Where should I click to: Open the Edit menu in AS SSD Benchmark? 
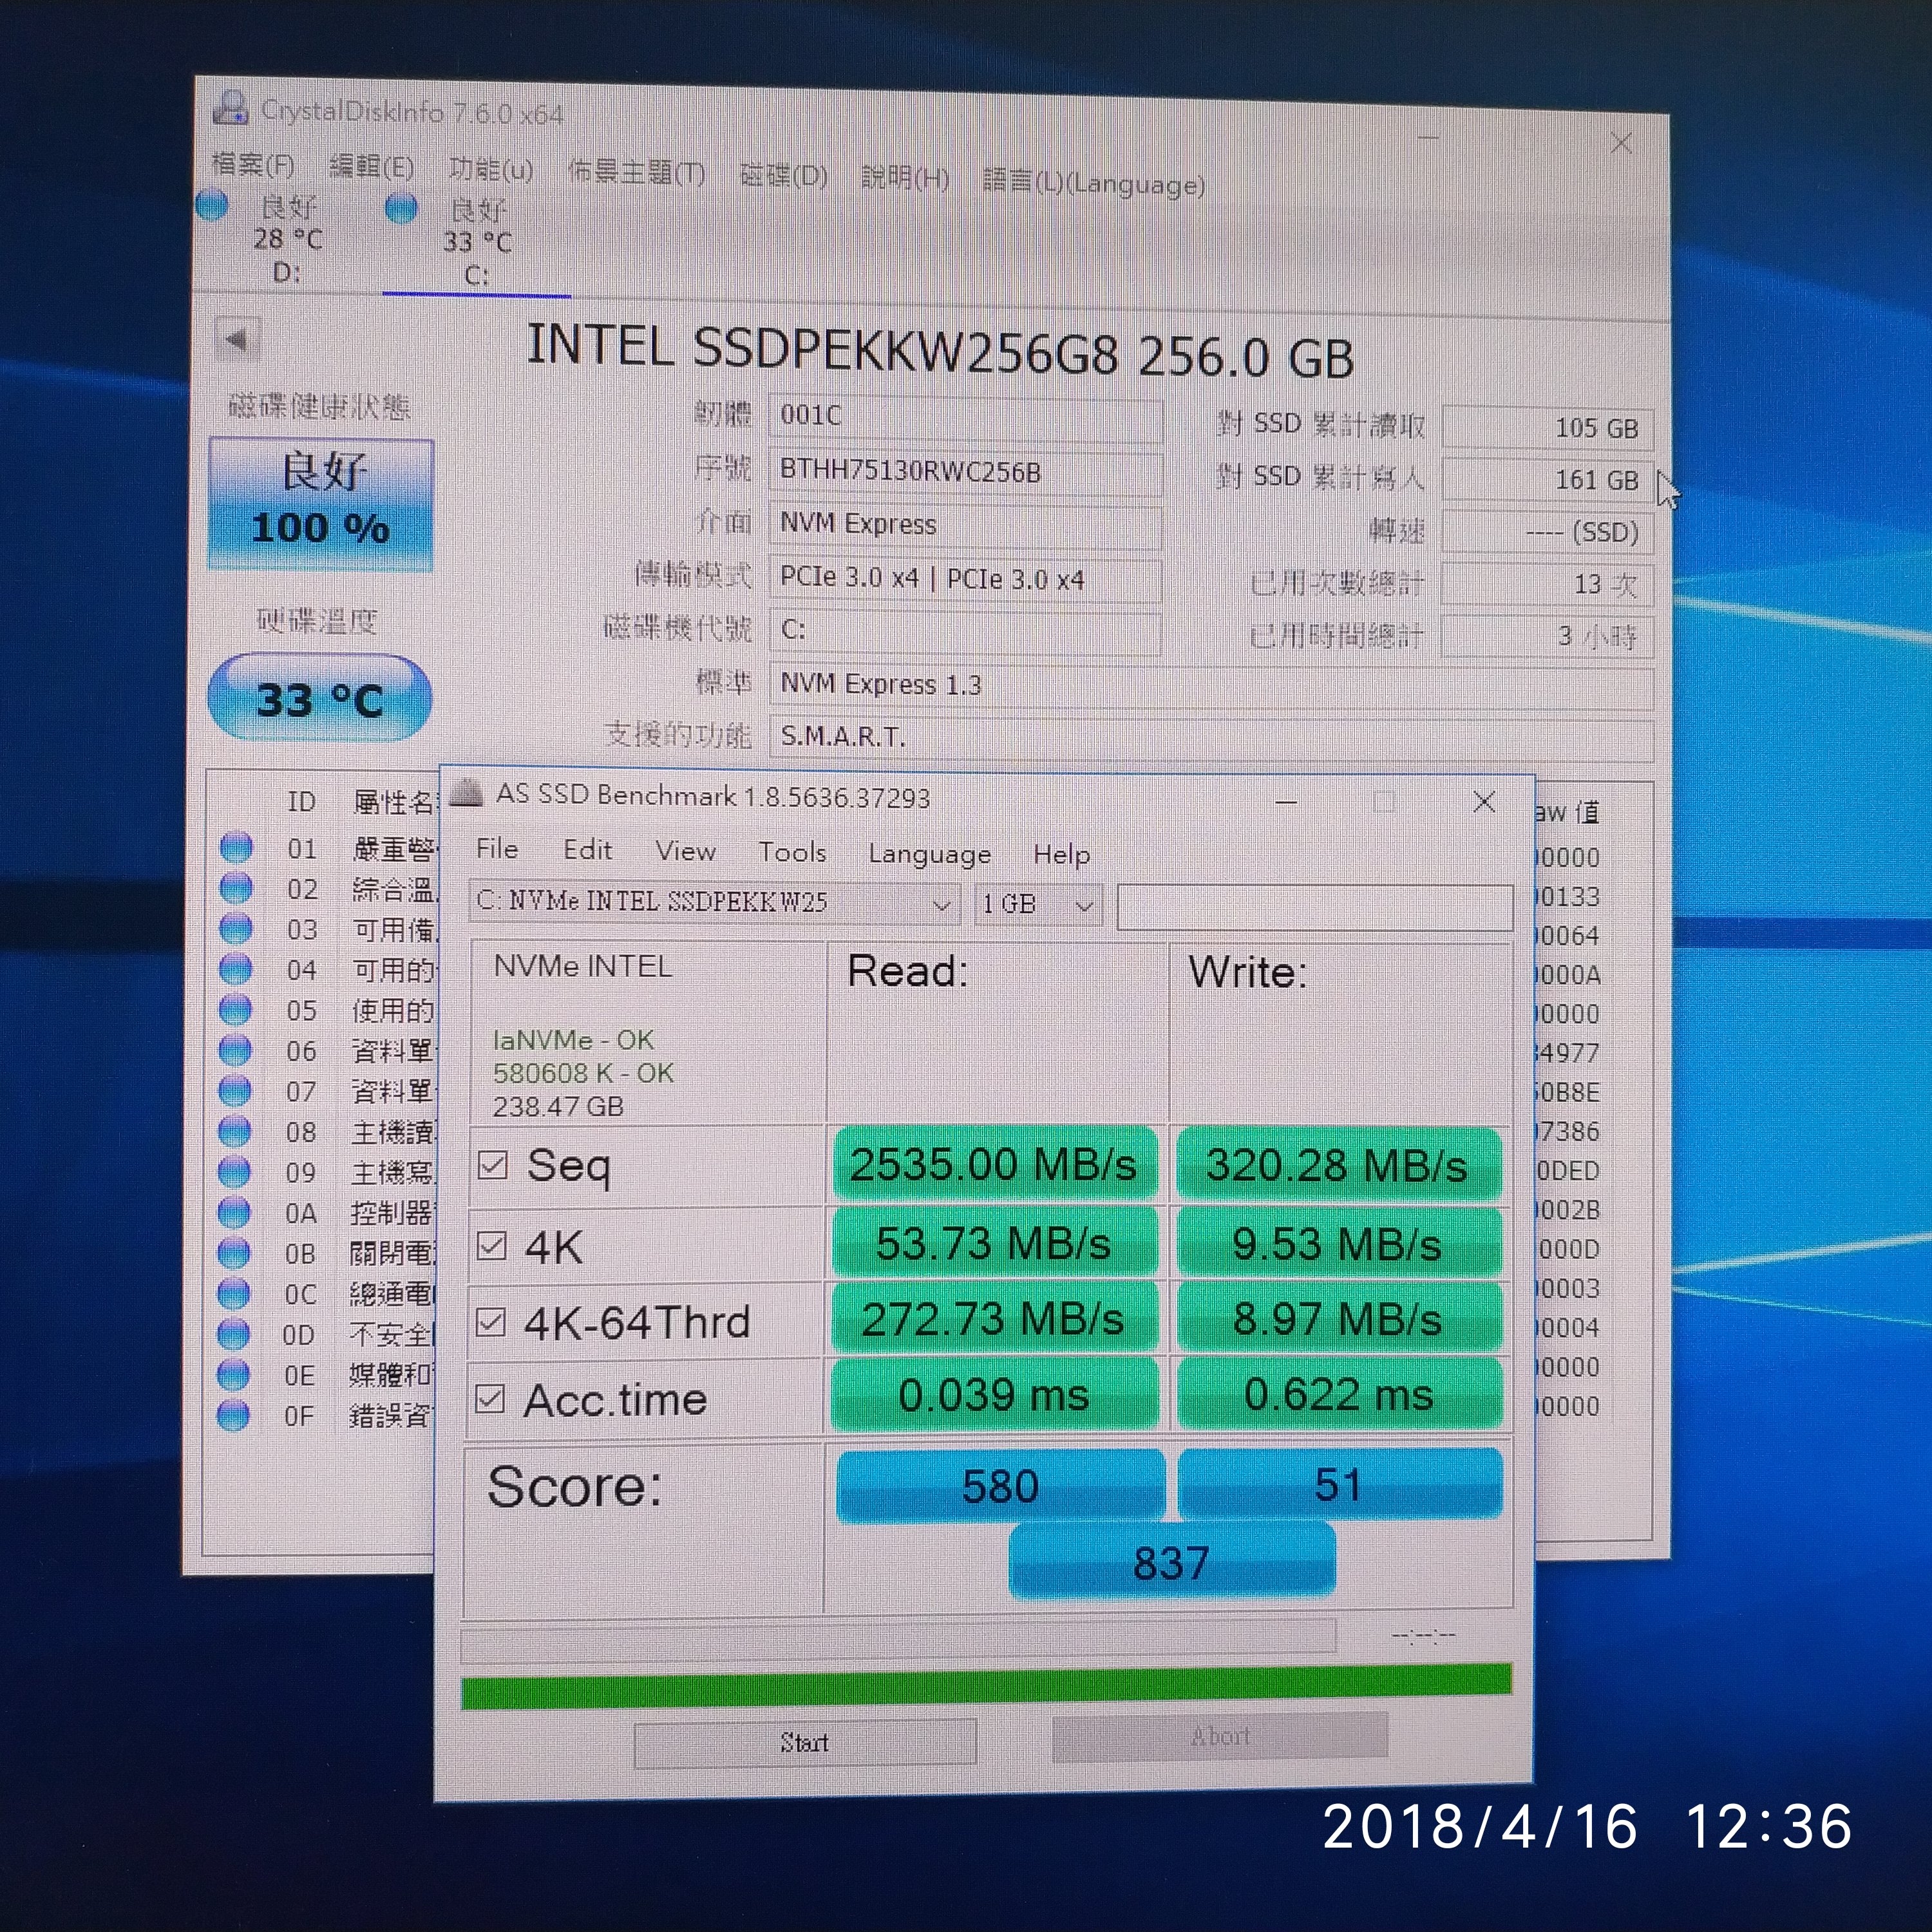click(587, 850)
